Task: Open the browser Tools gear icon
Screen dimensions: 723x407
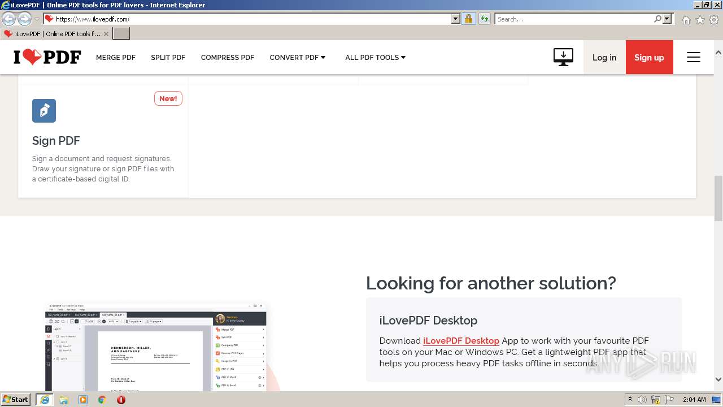Action: tap(714, 20)
